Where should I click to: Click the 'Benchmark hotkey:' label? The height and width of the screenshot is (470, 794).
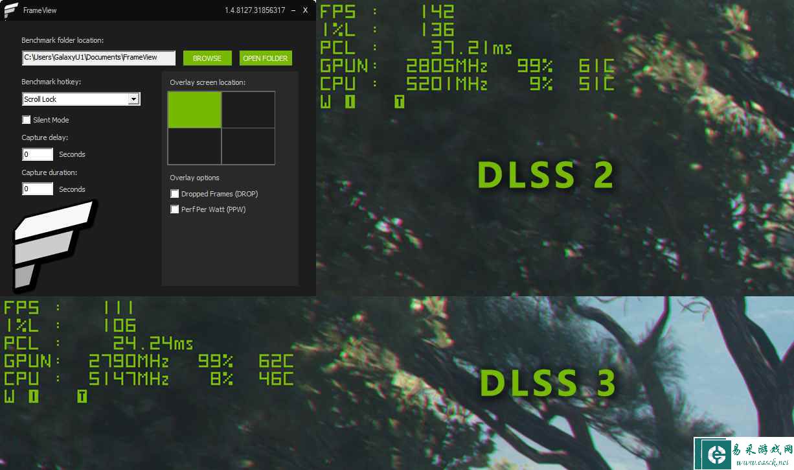[x=51, y=82]
